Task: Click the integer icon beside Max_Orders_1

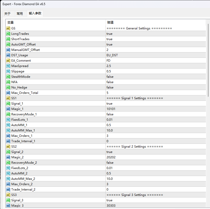Action: click(8, 136)
